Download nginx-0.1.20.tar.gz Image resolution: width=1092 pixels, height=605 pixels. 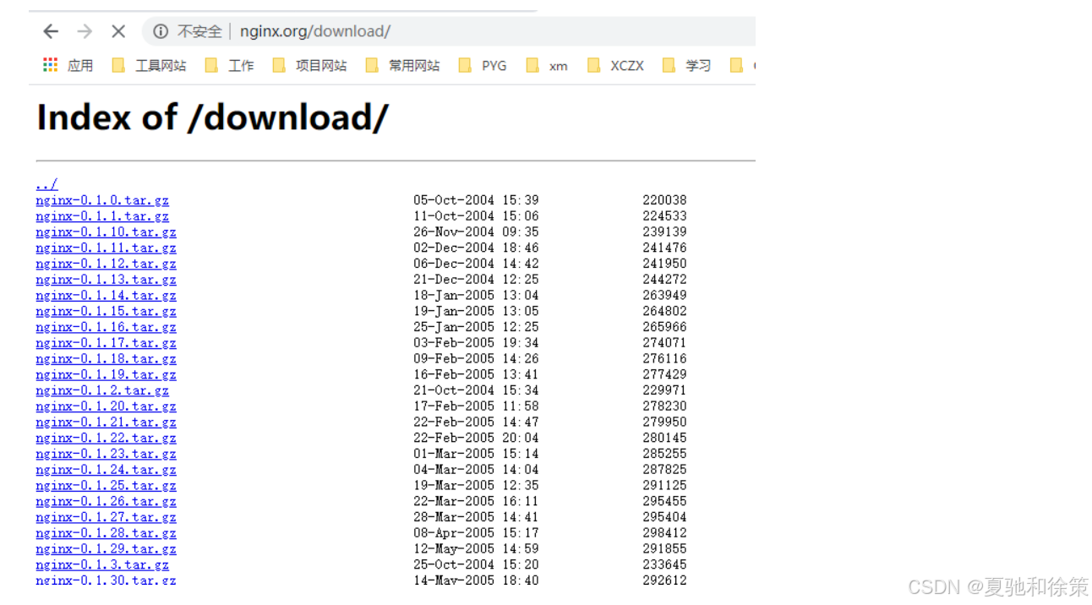pyautogui.click(x=106, y=406)
